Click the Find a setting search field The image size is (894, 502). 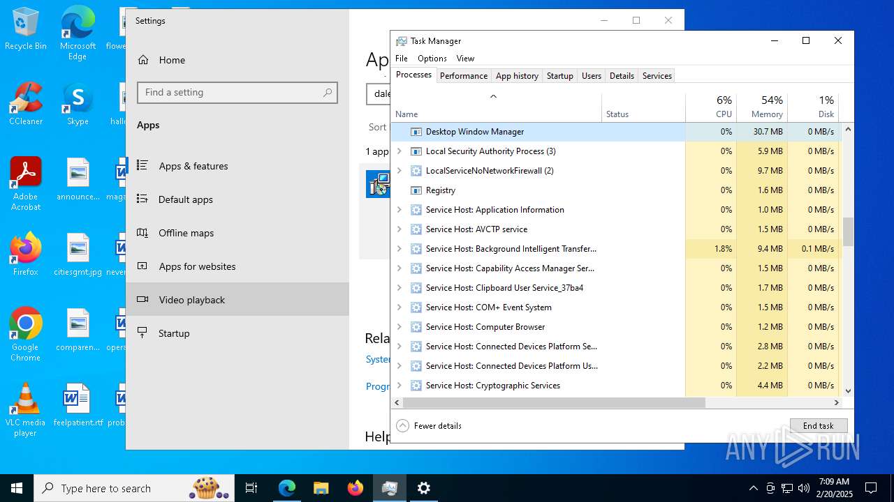237,93
